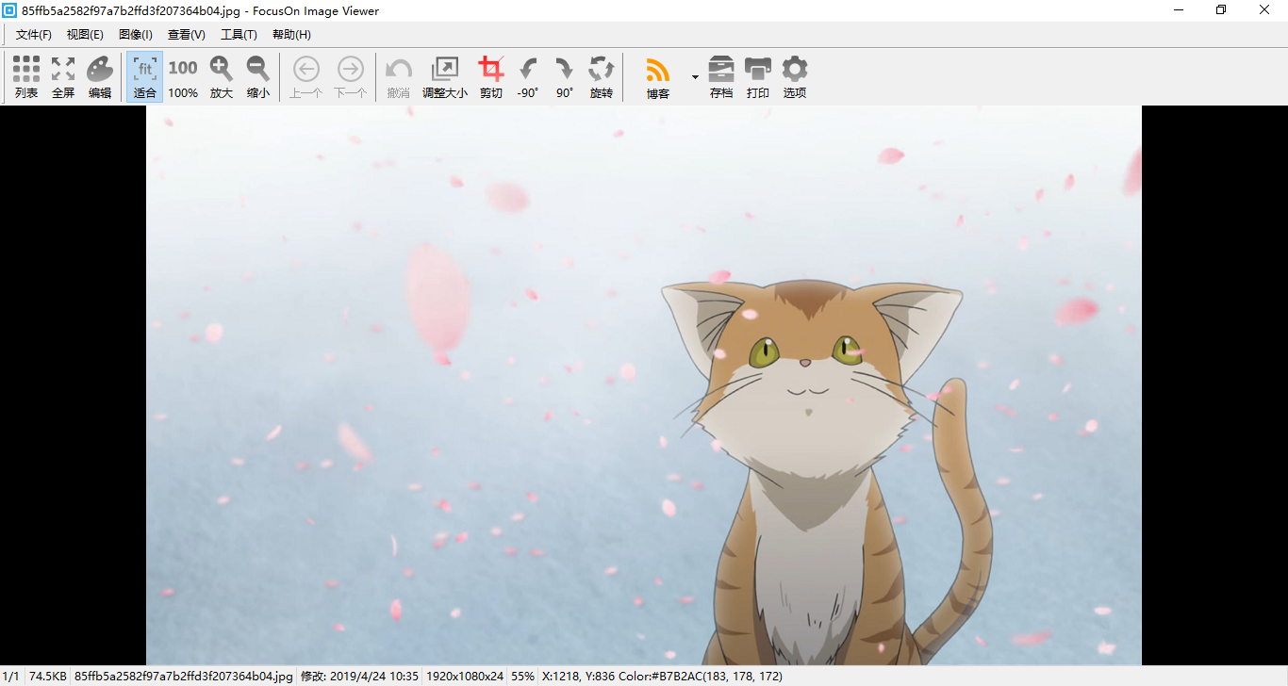Screen dimensions: 1288x686
Task: Open the 调整大小 resize tool
Action: 445,77
